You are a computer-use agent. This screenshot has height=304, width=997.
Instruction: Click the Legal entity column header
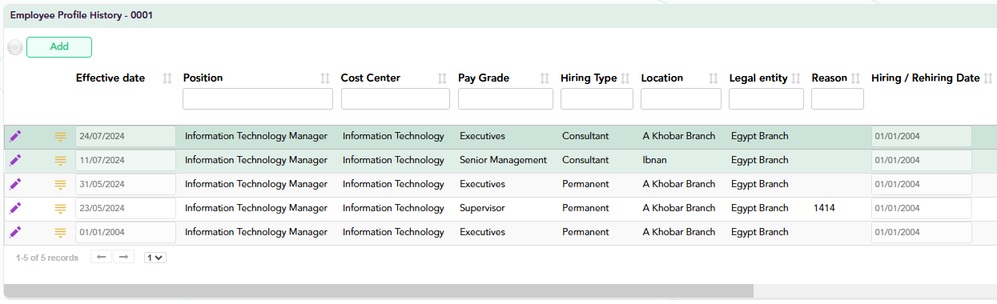pyautogui.click(x=758, y=78)
